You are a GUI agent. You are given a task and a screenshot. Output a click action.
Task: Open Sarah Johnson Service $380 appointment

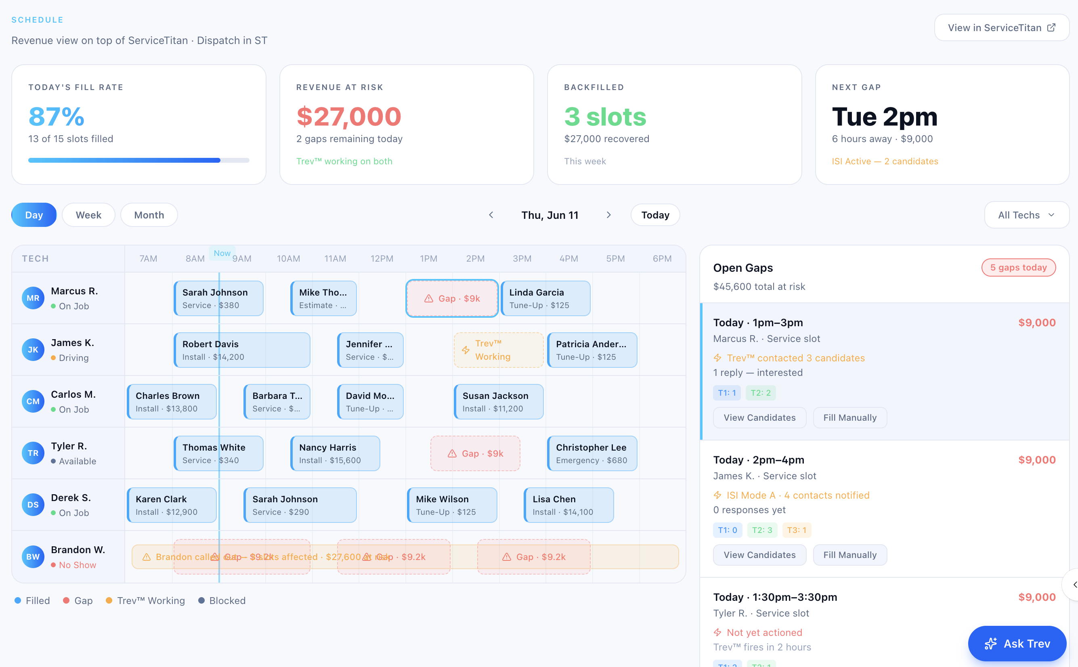click(x=219, y=299)
